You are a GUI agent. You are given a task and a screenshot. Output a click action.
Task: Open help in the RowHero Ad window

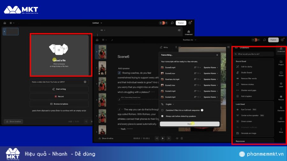283,40
